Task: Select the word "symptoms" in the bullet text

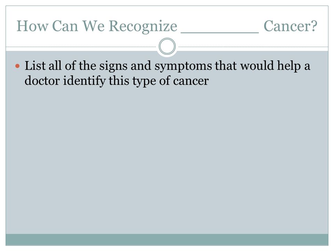Action: (x=183, y=66)
